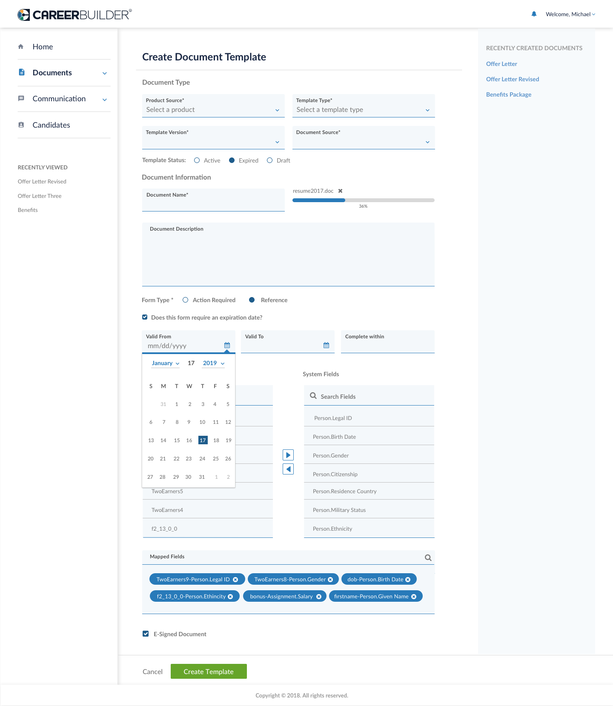Remove f2_13_0_0-Person.Ethincity mapping
The image size is (613, 706).
(230, 597)
